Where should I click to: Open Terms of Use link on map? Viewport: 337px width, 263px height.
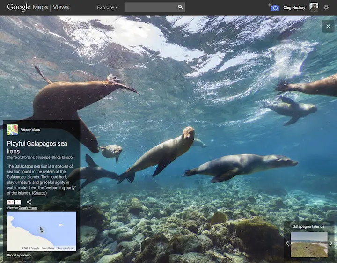66,248
